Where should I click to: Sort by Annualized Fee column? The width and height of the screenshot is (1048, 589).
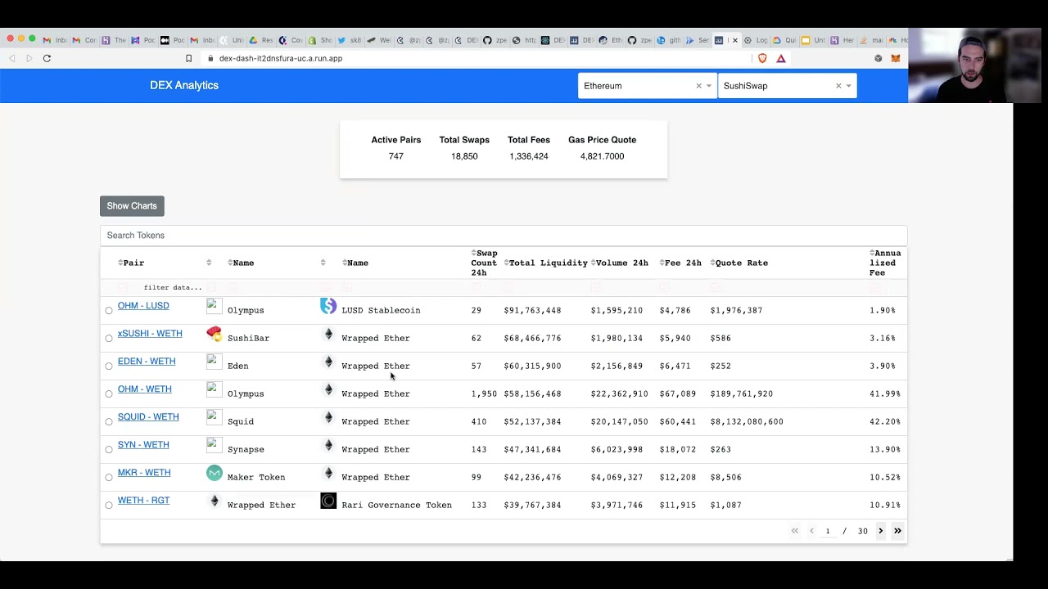tap(885, 263)
